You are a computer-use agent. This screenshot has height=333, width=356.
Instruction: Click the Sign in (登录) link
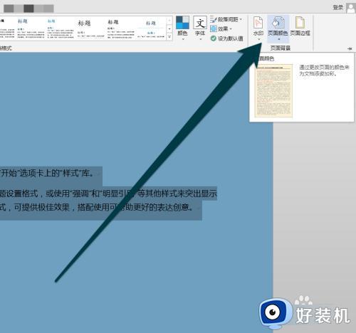pos(338,8)
